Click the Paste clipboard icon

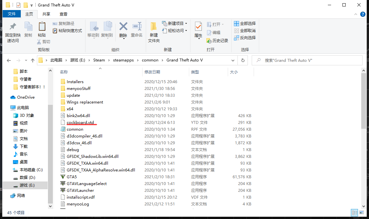click(42, 27)
